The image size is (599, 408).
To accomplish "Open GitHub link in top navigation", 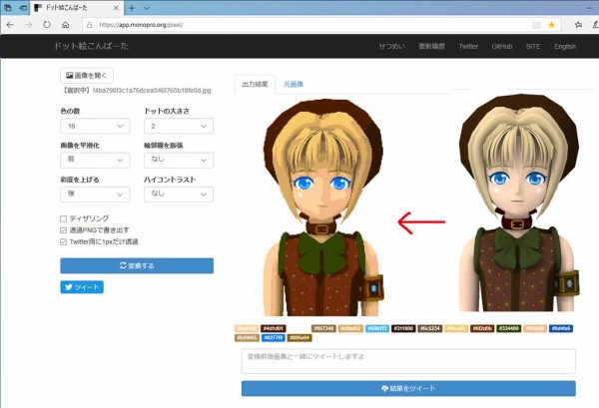I will coord(502,46).
